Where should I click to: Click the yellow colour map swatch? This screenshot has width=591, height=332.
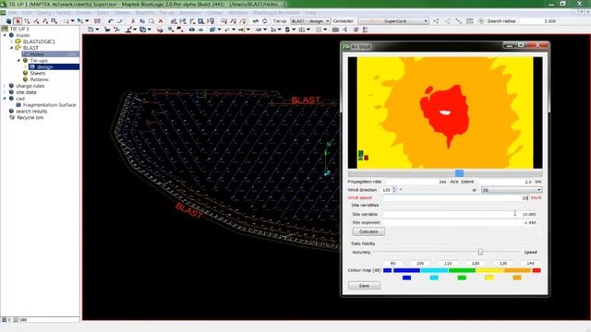pos(489,278)
